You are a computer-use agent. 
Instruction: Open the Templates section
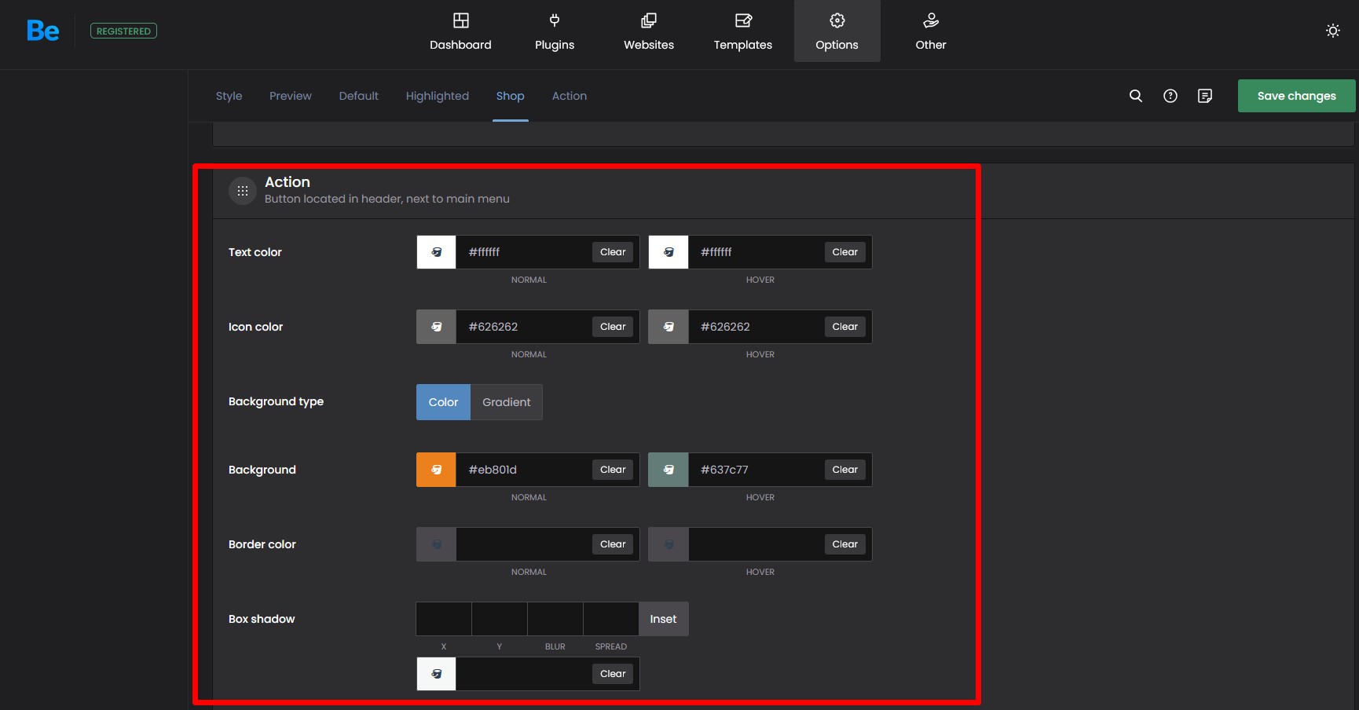(742, 31)
